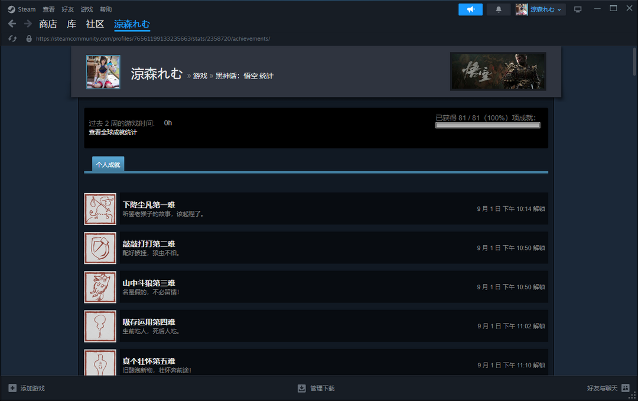Click the 真个壮怀第五难 achievement title
638x401 pixels.
149,361
